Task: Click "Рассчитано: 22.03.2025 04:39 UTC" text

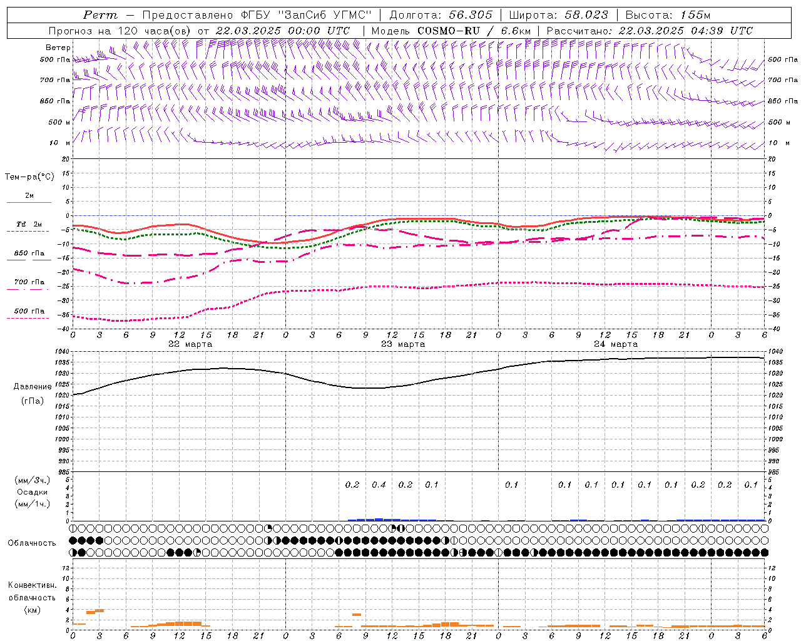Action: tap(650, 31)
